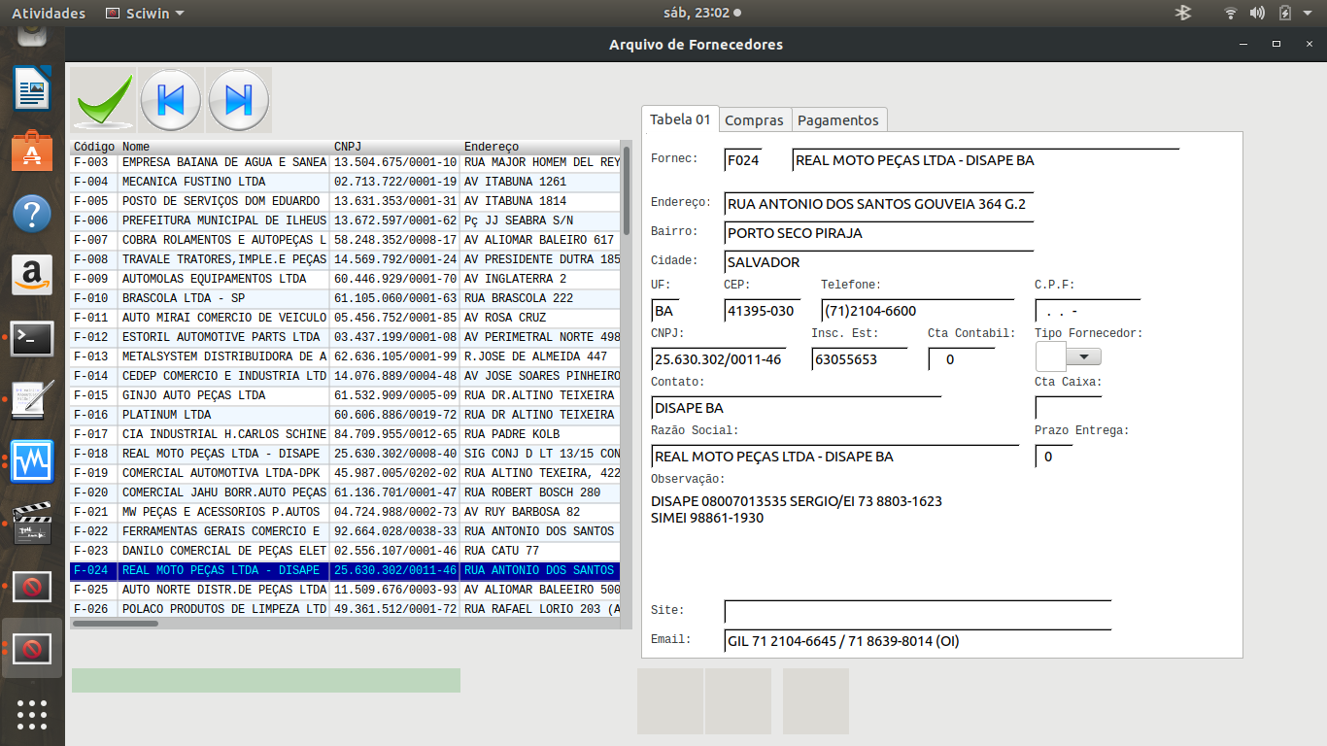Open the system status menu arrow
This screenshot has width=1327, height=746.
point(1310,14)
